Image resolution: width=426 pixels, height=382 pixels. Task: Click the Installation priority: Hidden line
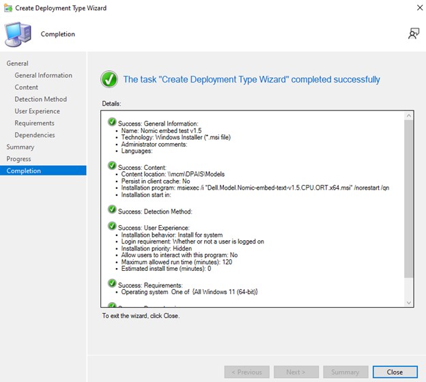tap(156, 248)
